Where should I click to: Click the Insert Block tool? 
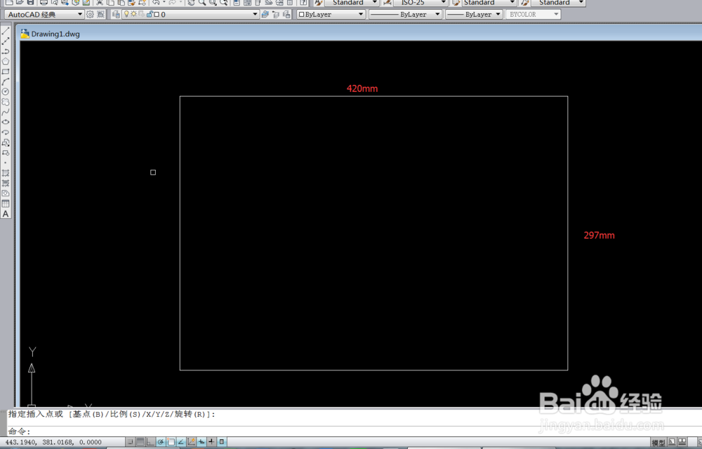6,142
